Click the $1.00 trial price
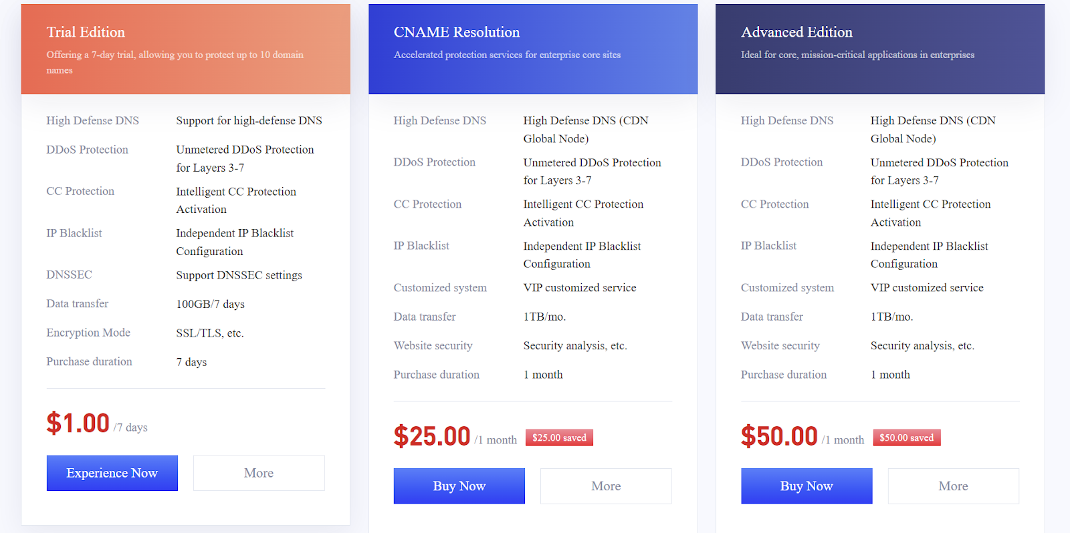Image resolution: width=1070 pixels, height=533 pixels. click(78, 423)
